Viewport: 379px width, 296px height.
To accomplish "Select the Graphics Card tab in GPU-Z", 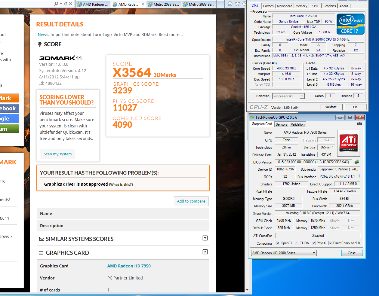I will 262,124.
